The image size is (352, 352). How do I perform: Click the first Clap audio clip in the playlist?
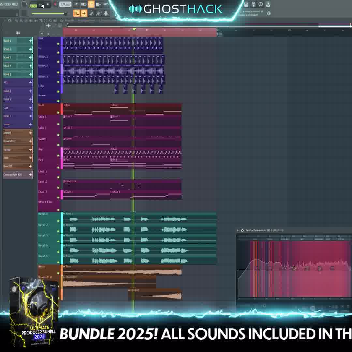click(x=116, y=89)
